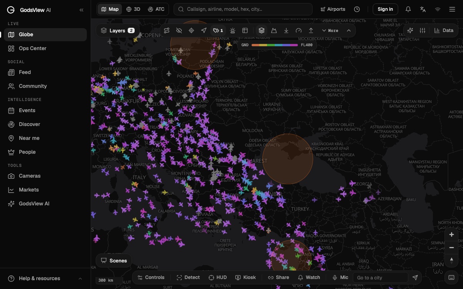This screenshot has width=463, height=289.
Task: Click the speedometer gauge icon
Action: click(x=299, y=30)
